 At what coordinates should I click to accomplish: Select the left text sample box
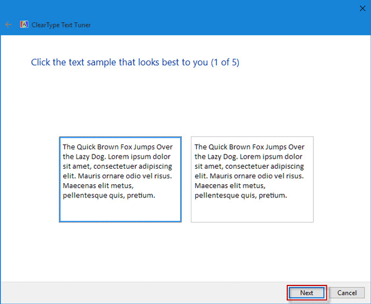click(120, 180)
